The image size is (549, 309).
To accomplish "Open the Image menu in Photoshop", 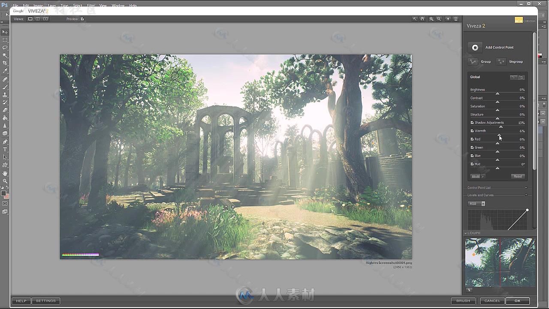I will [38, 6].
